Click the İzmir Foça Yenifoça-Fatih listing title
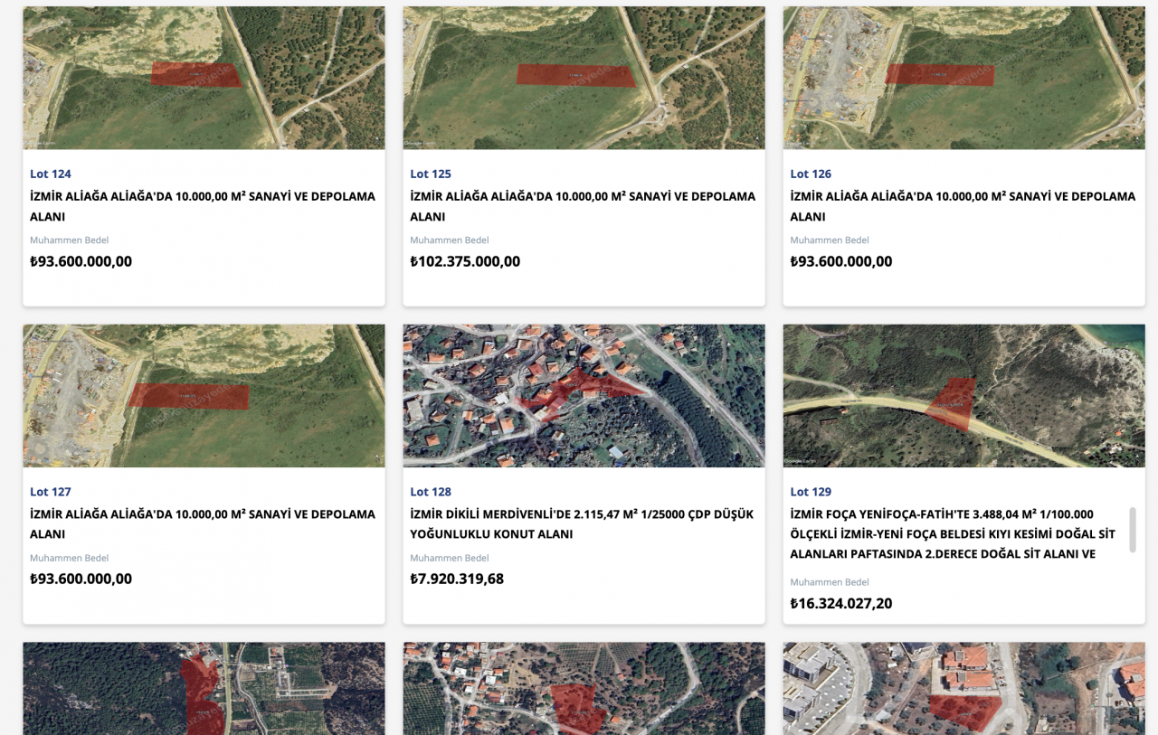This screenshot has height=735, width=1158. [954, 533]
